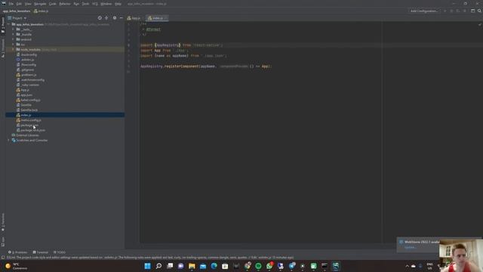Click the expand-all icon in the Project panel header
Viewport: 483px width, 272px height.
[x=106, y=18]
